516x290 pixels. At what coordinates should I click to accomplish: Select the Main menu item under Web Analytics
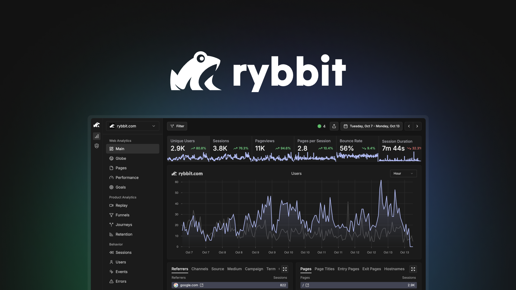[120, 148]
